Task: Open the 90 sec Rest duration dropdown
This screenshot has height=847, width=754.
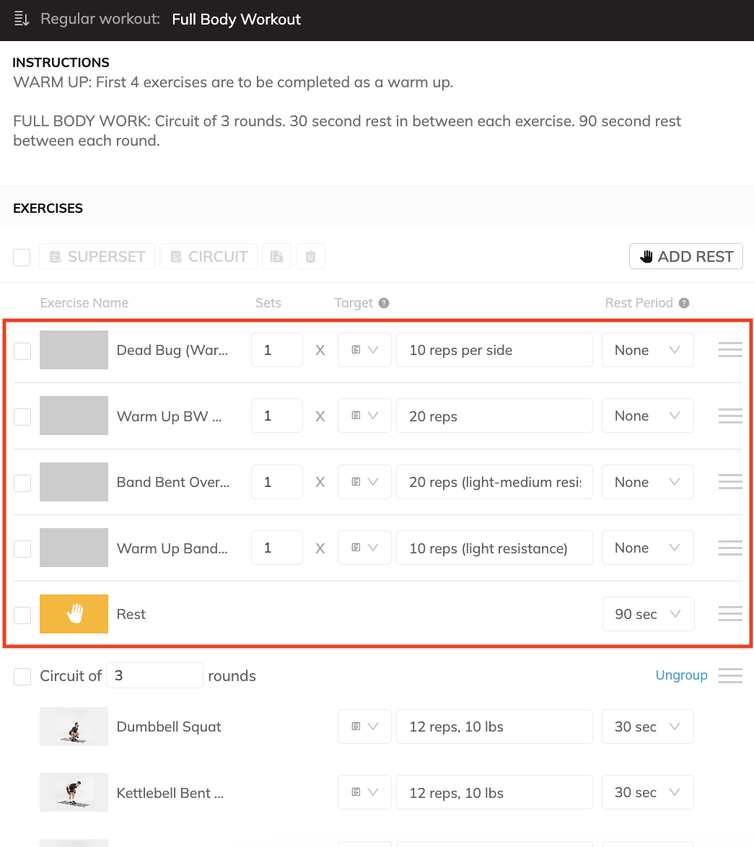Action: click(648, 614)
